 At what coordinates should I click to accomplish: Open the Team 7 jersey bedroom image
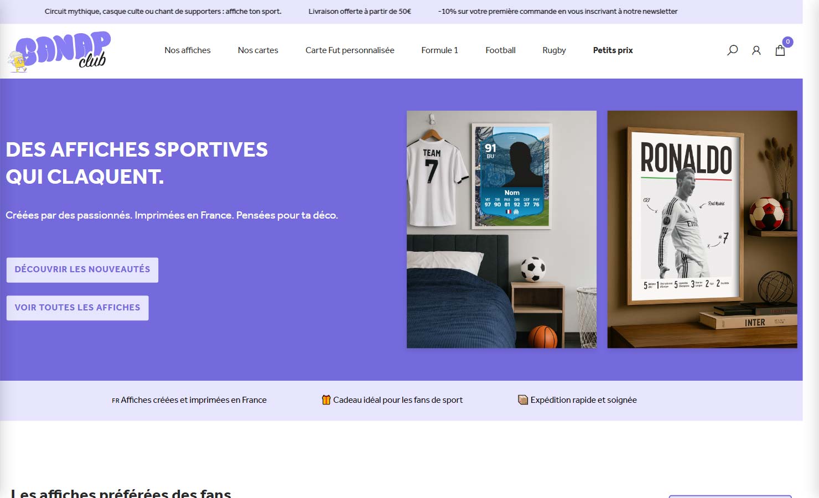click(x=501, y=229)
